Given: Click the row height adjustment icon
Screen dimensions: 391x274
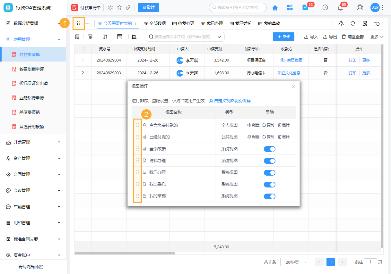Looking at the screenshot, I should click(105, 37).
